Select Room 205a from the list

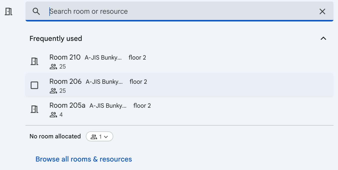pos(67,106)
